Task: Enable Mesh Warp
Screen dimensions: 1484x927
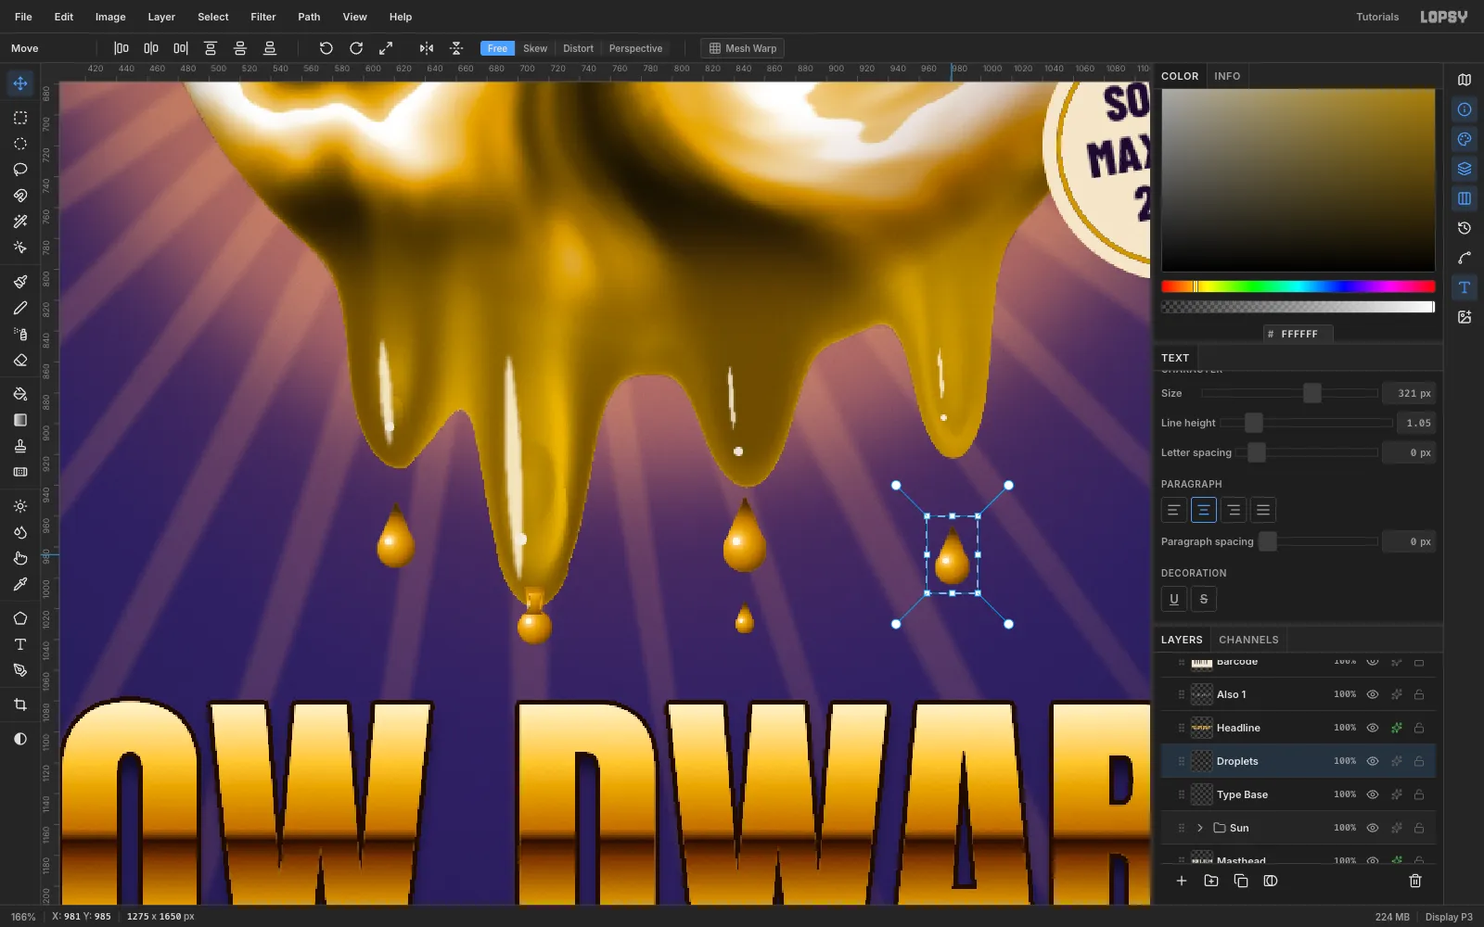Action: 742,48
